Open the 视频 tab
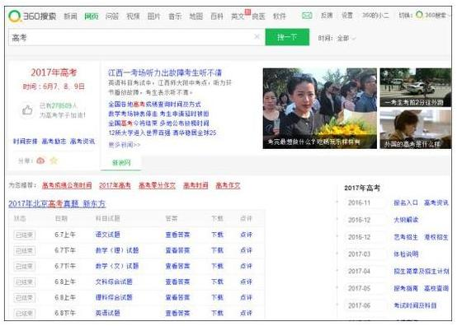The height and width of the screenshot is (326, 457). point(133,16)
